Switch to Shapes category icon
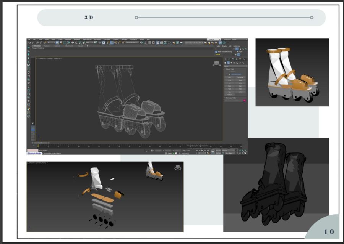 click(228, 63)
